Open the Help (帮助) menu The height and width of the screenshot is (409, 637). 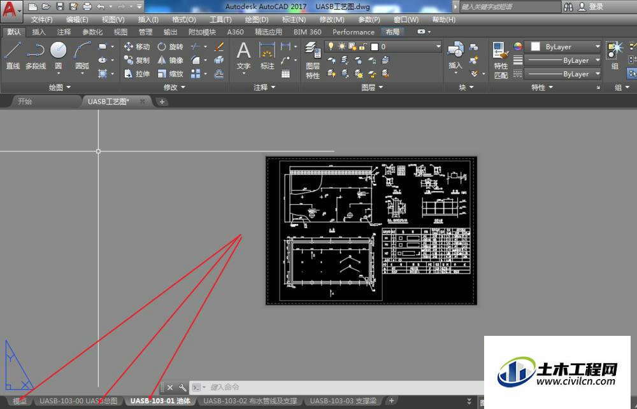443,20
